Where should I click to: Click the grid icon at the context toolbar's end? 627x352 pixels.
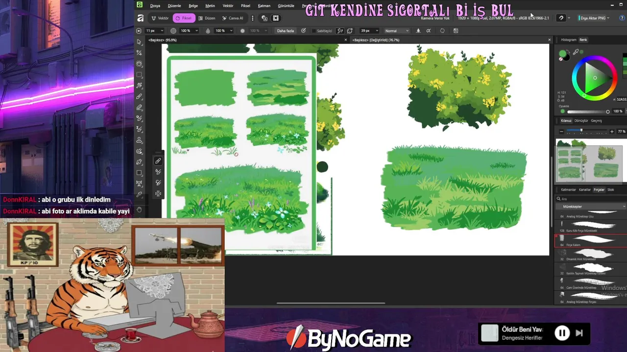click(456, 31)
